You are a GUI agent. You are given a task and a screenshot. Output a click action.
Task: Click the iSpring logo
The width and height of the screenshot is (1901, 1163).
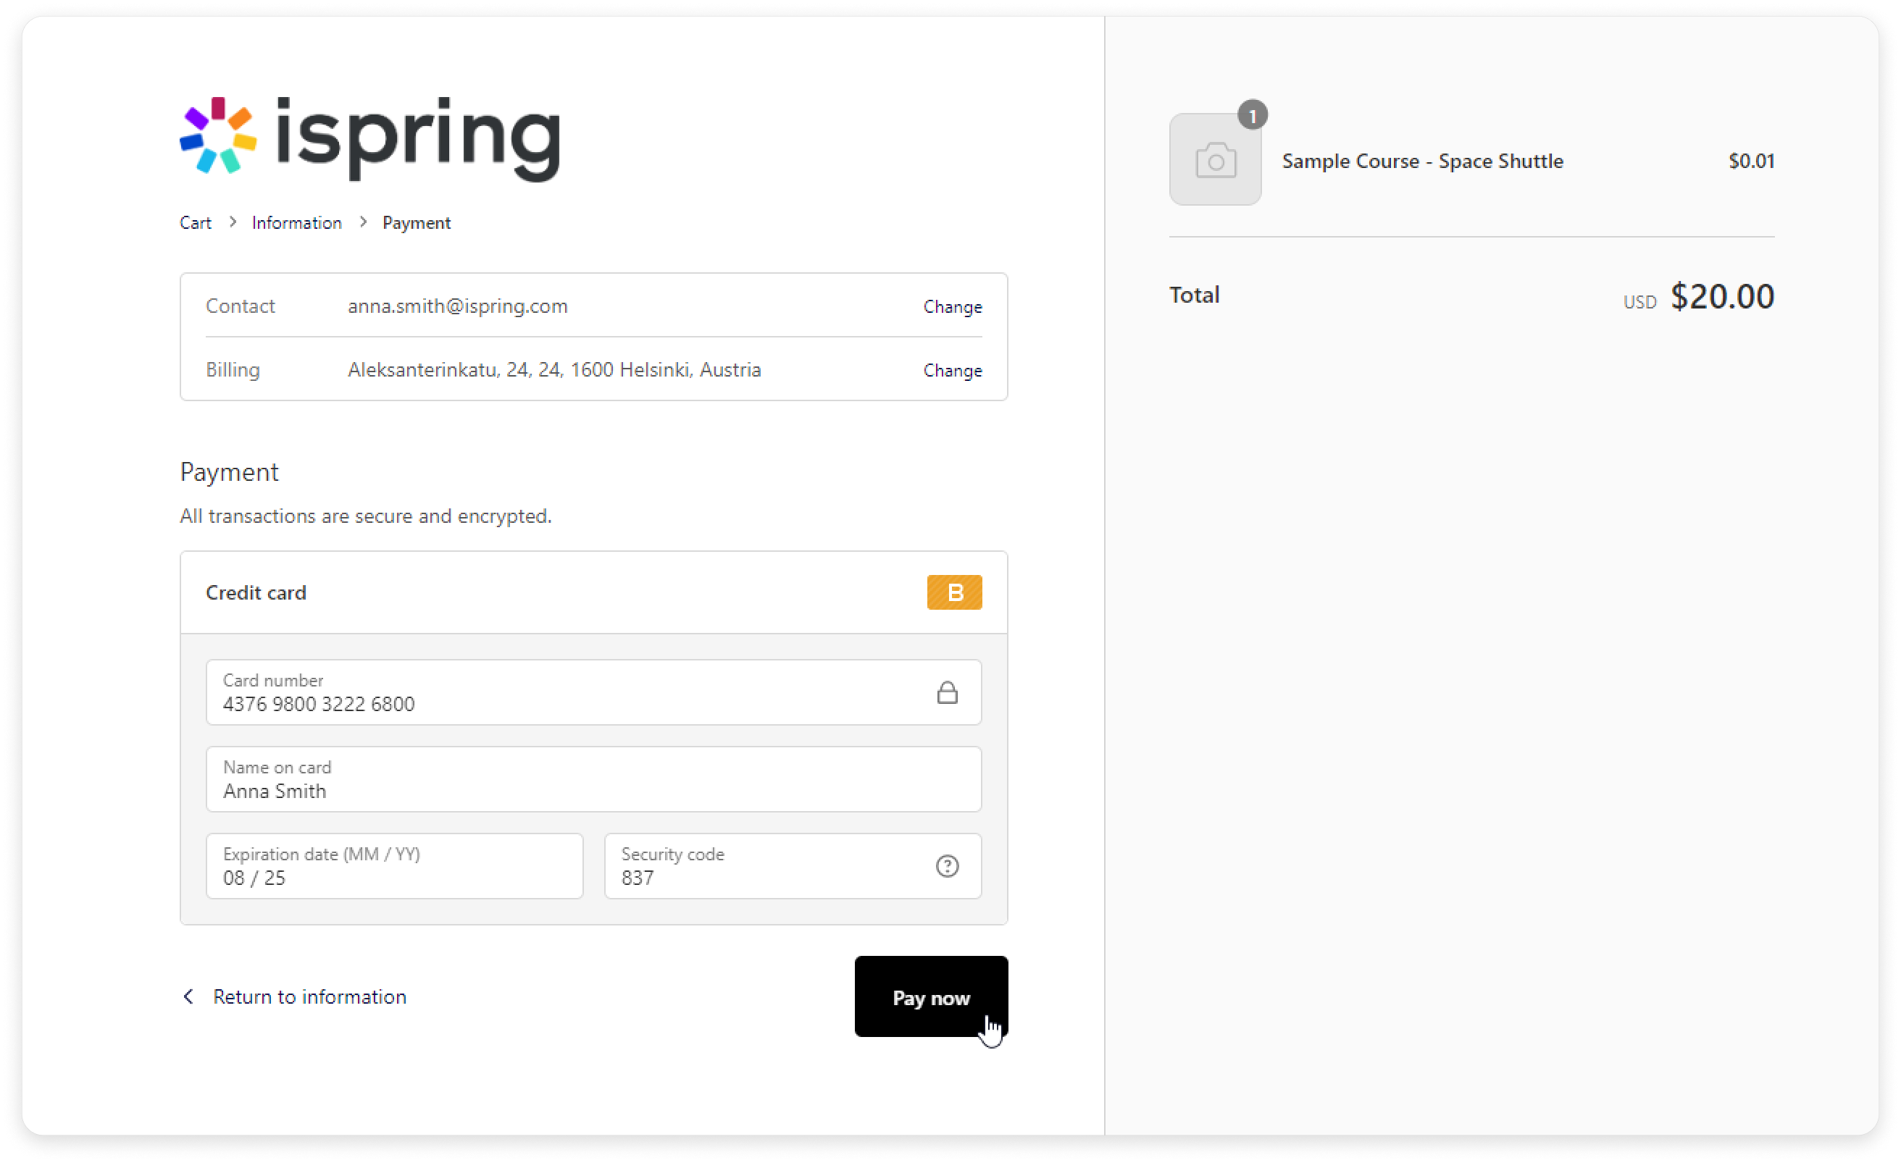click(369, 139)
